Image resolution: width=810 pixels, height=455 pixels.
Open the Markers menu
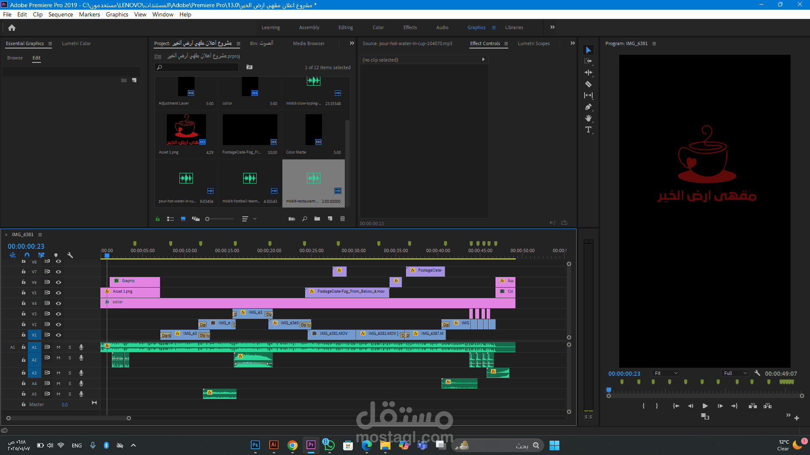89,14
